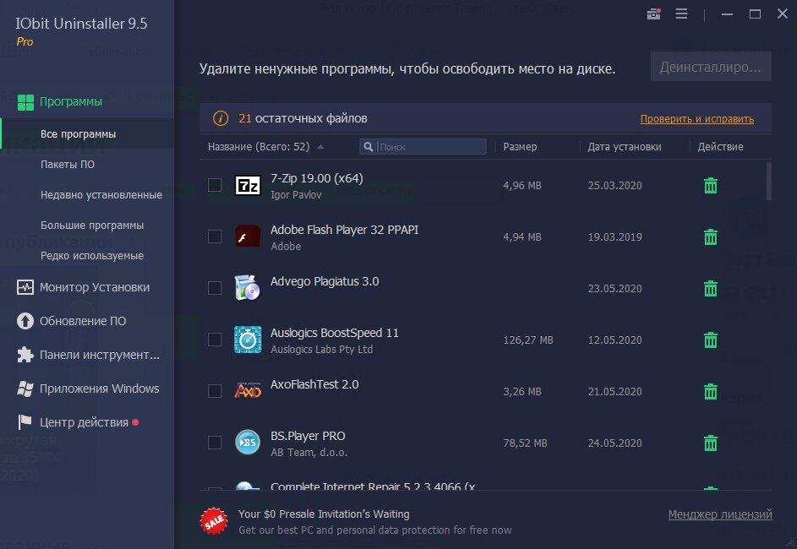Click the 78,52 MB size value
The image size is (797, 549).
tap(525, 443)
